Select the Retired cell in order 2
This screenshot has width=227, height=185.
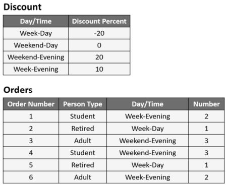[83, 129]
